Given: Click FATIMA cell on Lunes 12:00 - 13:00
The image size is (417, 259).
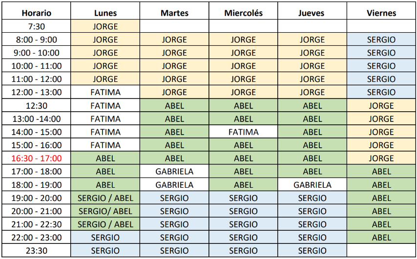Looking at the screenshot, I should 105,92.
